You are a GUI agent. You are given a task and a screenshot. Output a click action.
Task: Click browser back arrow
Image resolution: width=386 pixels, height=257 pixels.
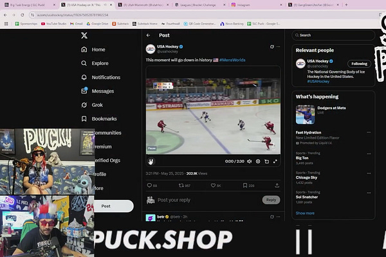tap(5, 15)
